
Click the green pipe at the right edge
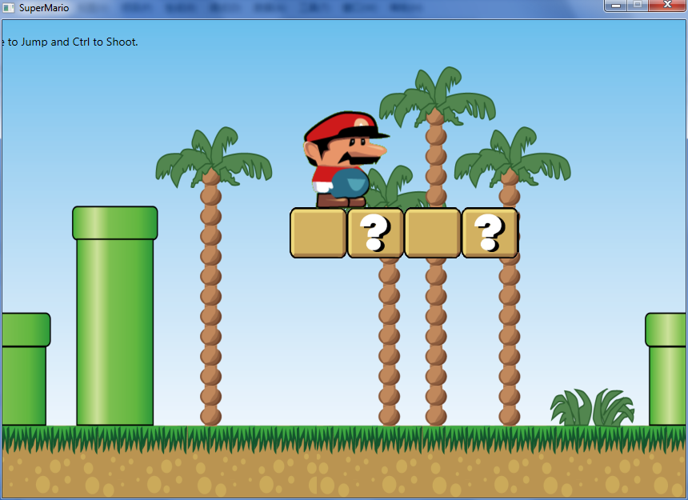[x=666, y=370]
